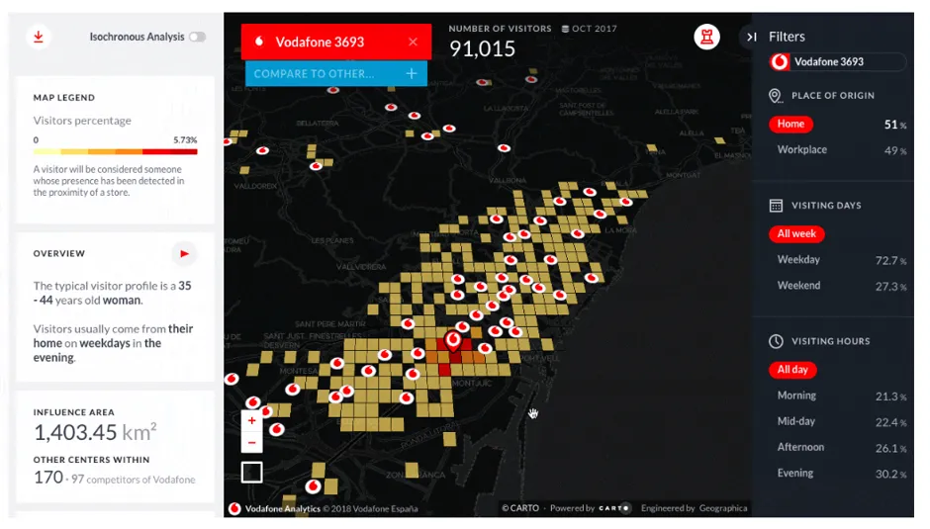Filter visiting hours by Afternoon
Image resolution: width=930 pixels, height=529 pixels.
(x=800, y=447)
